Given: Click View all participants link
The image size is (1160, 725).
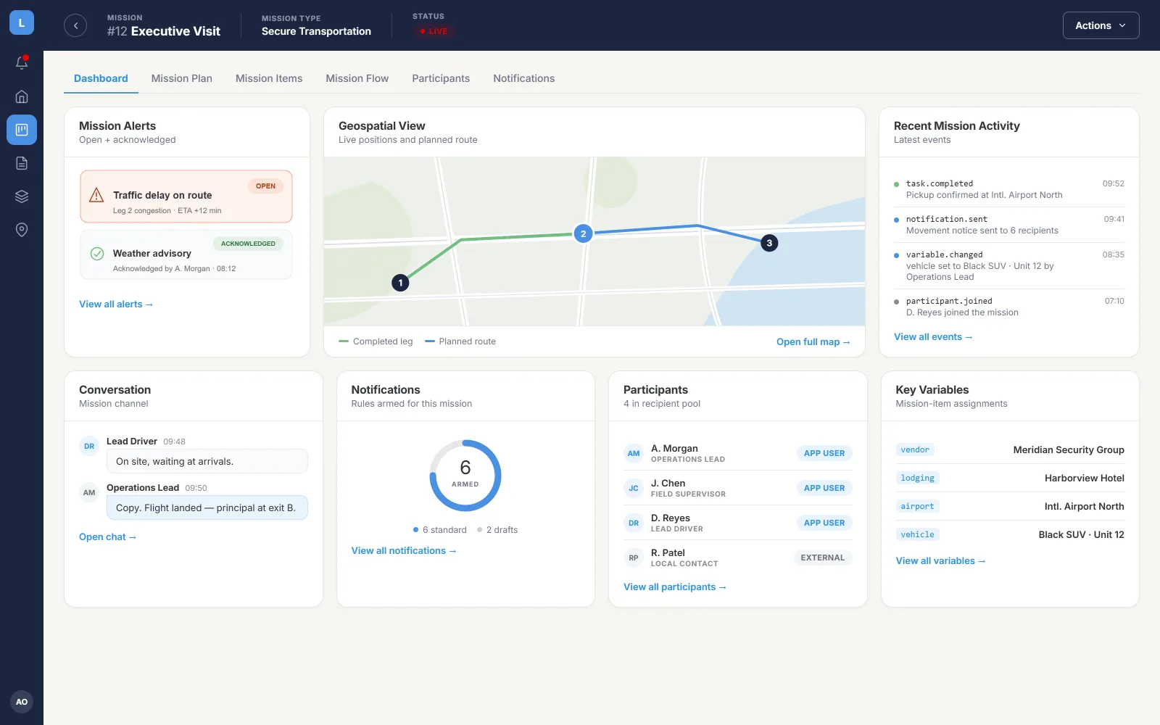Looking at the screenshot, I should pos(675,587).
